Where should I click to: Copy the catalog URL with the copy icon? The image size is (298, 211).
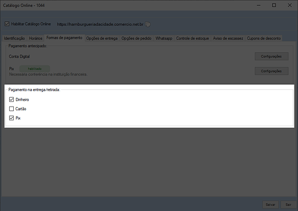148,24
